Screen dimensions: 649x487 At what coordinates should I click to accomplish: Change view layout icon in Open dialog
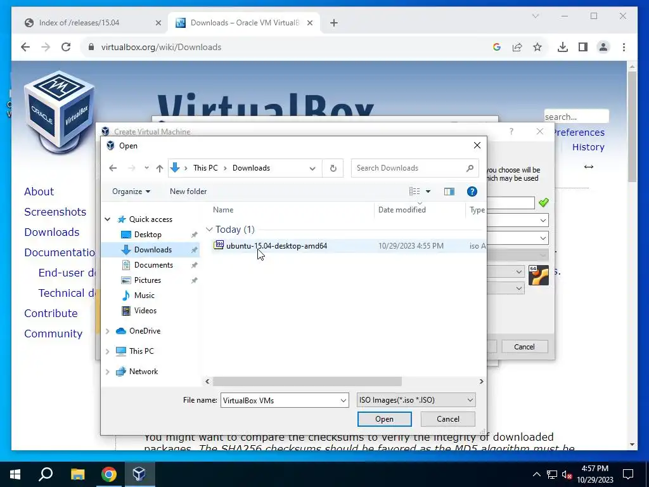click(414, 192)
